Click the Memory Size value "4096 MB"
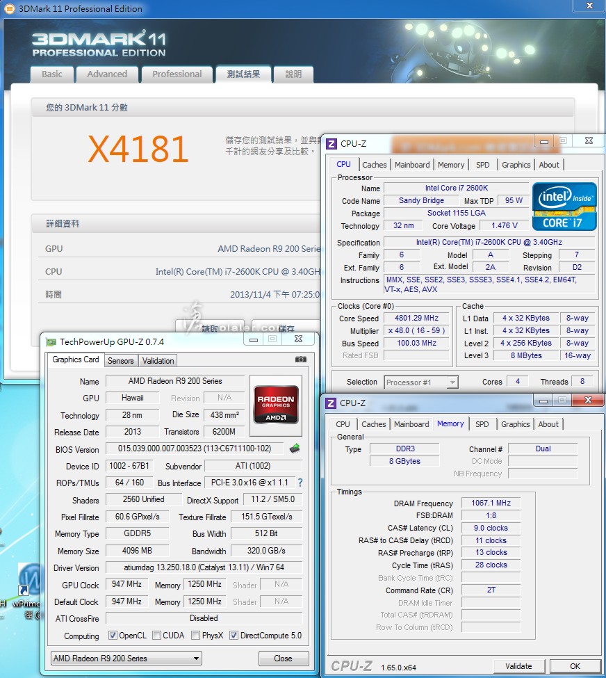Screen dimensions: 606x678 pyautogui.click(x=137, y=551)
